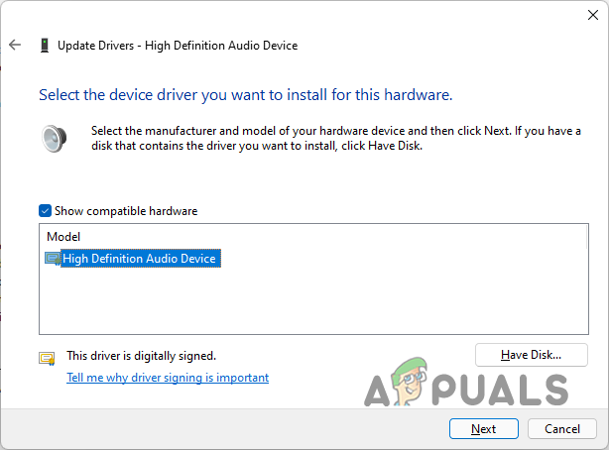Click the This driver is digitally signed text
Viewport: 609px width, 450px height.
point(141,355)
